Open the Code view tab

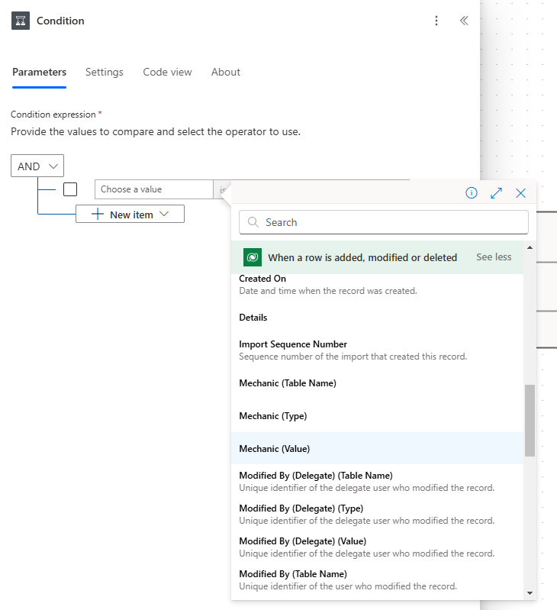click(x=167, y=72)
